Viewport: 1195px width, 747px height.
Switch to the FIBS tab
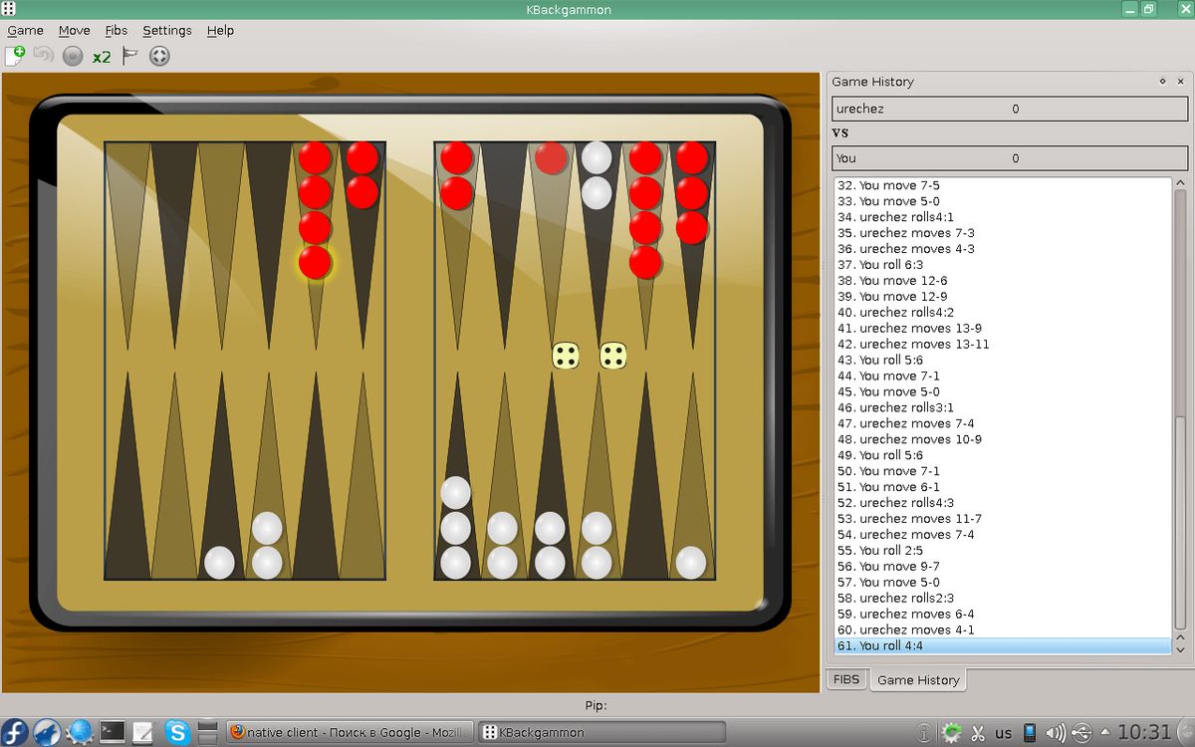tap(846, 679)
